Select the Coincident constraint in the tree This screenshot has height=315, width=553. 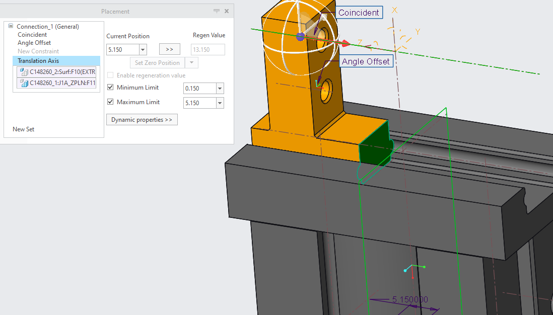(x=32, y=34)
